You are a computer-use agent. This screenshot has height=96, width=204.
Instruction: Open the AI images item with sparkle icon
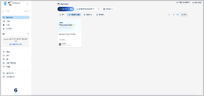(16, 29)
